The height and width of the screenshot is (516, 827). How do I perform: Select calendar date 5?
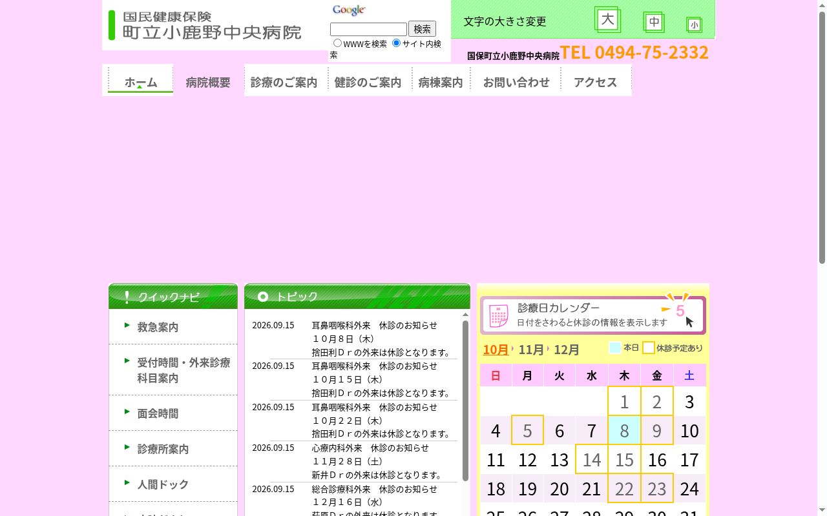(527, 430)
